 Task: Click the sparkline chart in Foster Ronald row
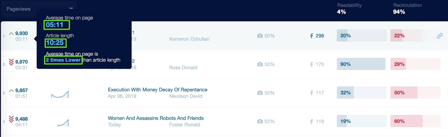(x=63, y=122)
